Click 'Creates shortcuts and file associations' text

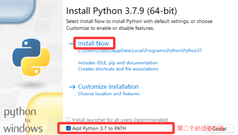tap(118, 69)
